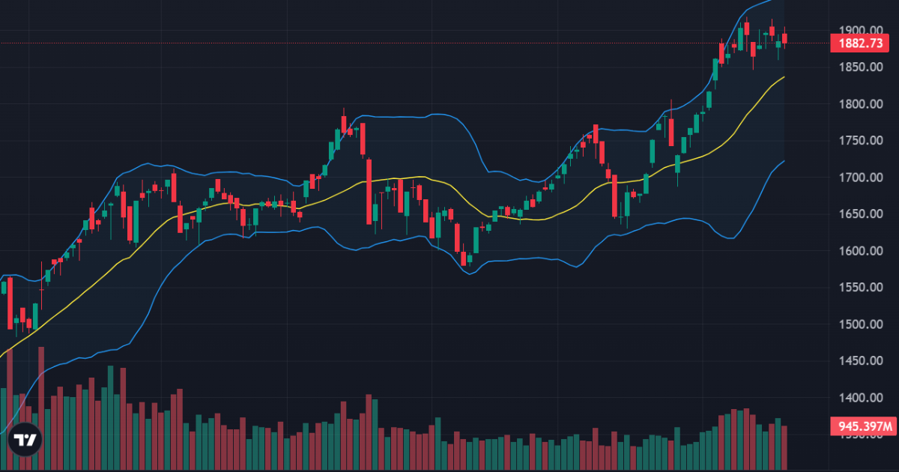Click the 1900.00 price axis label
899x472 pixels.
860,31
